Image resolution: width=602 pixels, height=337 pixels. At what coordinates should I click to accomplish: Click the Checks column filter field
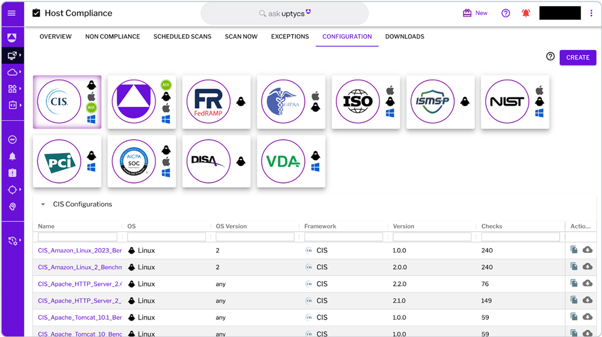tap(521, 237)
